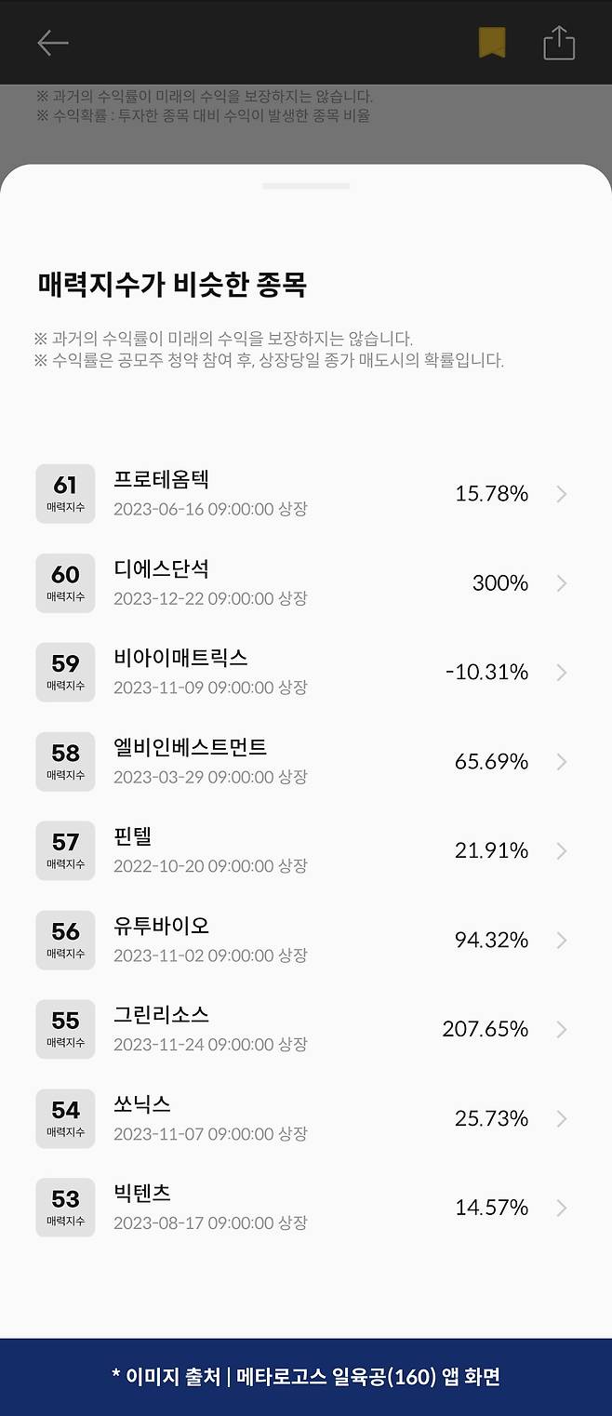Open chevron for 프로테옴텍 row
Screen dimensions: 612x1416
561,494
